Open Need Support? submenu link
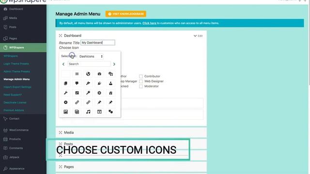The image size is (310, 174). tap(13, 95)
